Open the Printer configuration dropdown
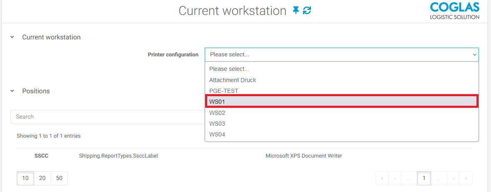The image size is (491, 192). (341, 55)
